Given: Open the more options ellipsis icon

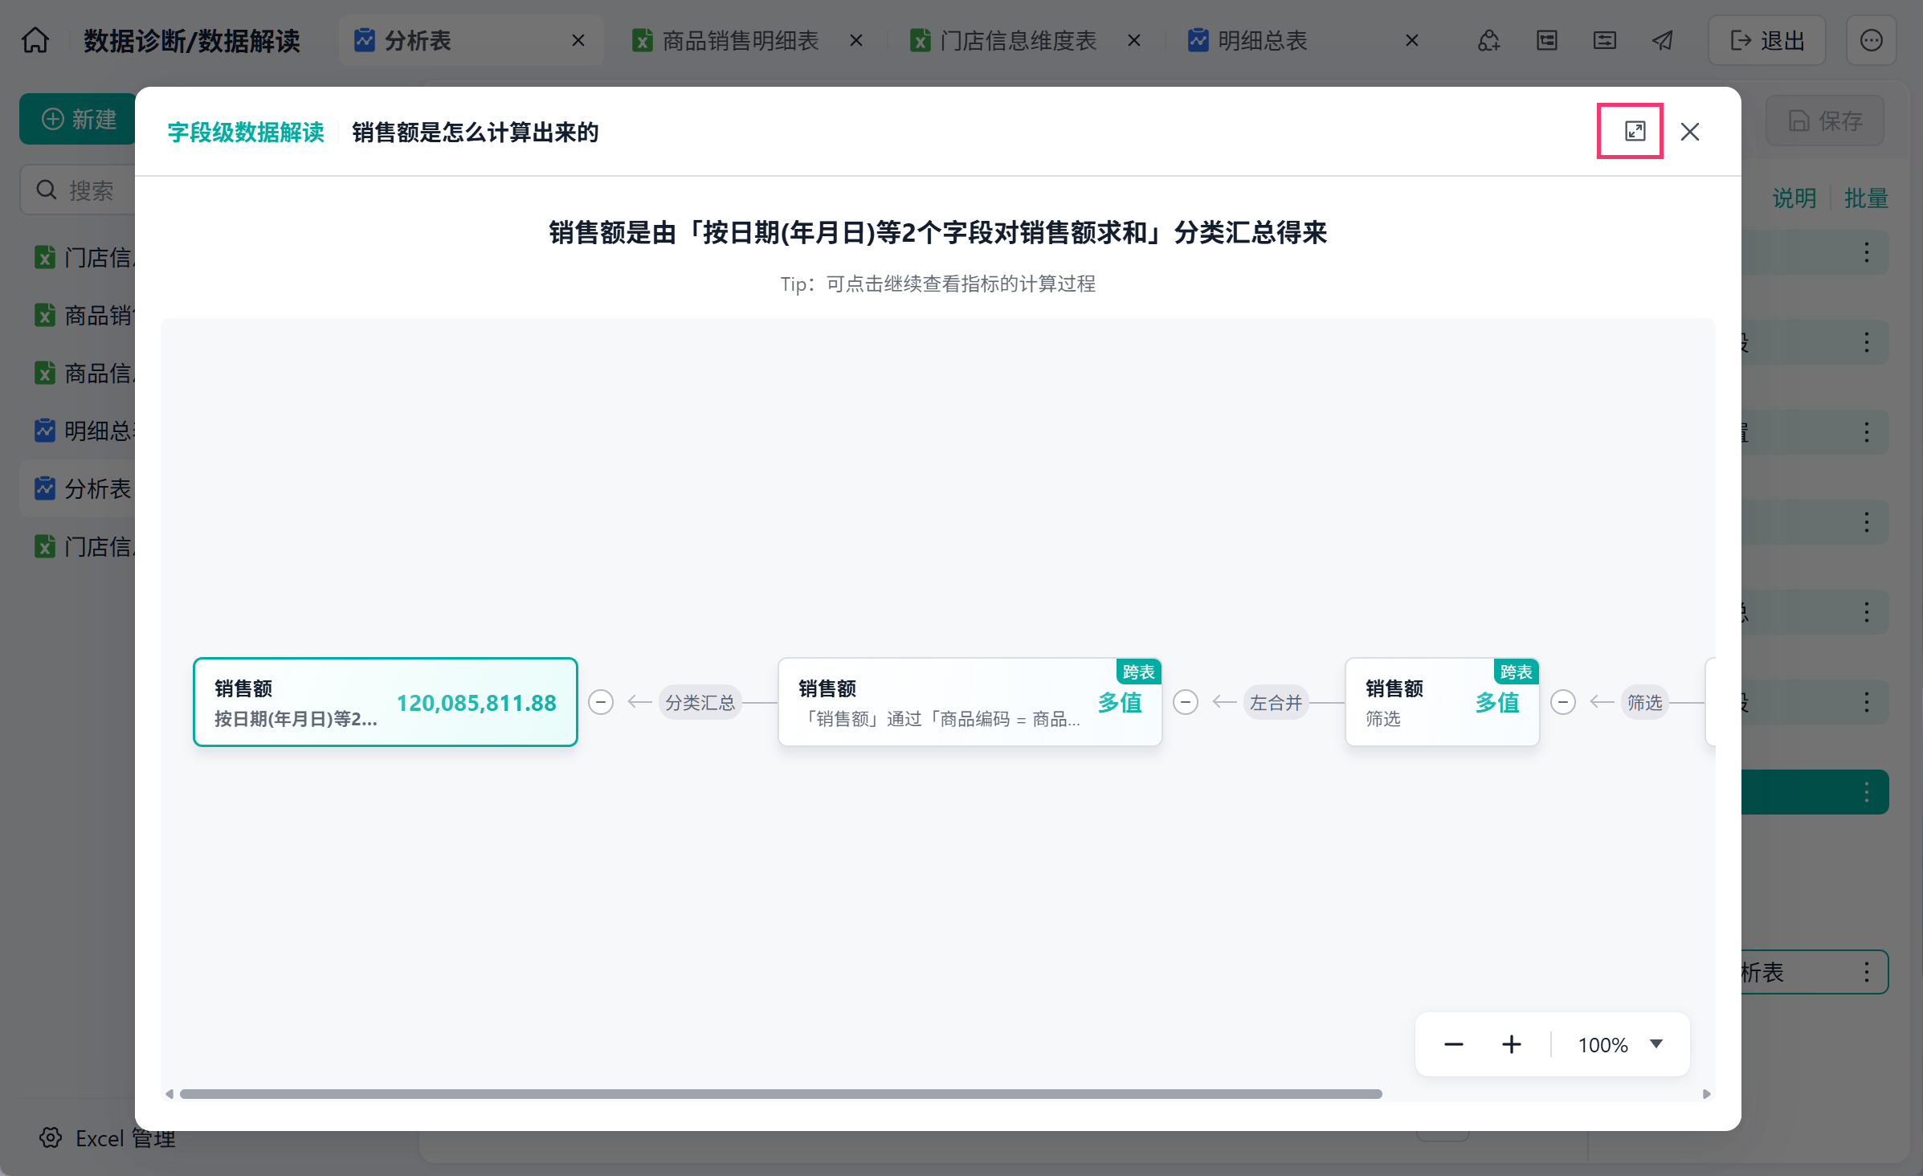Looking at the screenshot, I should coord(1871,39).
